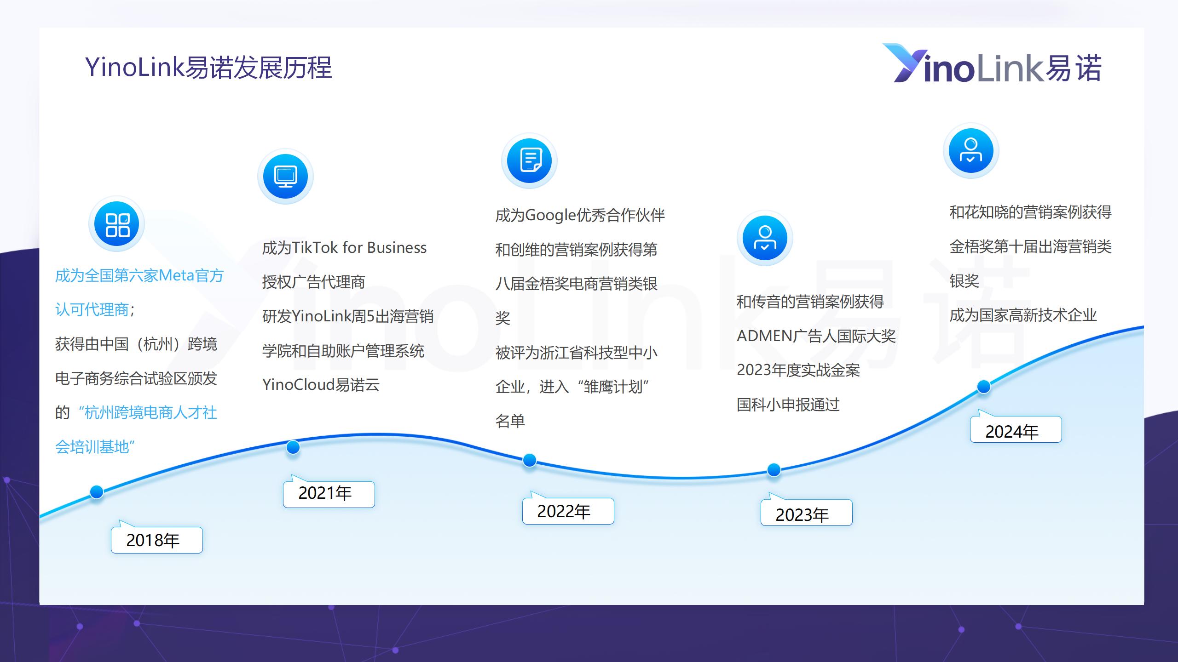Click the curve dot above the 2023年 label

[774, 470]
